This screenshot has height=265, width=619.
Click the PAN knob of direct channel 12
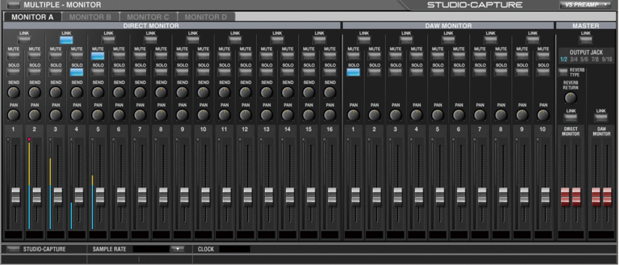[x=246, y=115]
